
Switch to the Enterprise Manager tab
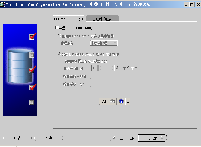[x=69, y=19]
